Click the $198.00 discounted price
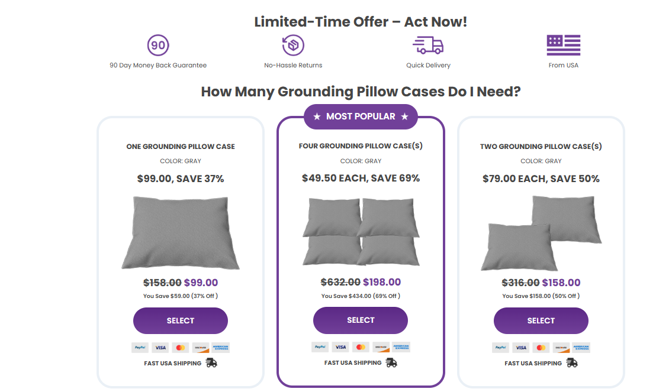The image size is (656, 392). pyautogui.click(x=382, y=282)
